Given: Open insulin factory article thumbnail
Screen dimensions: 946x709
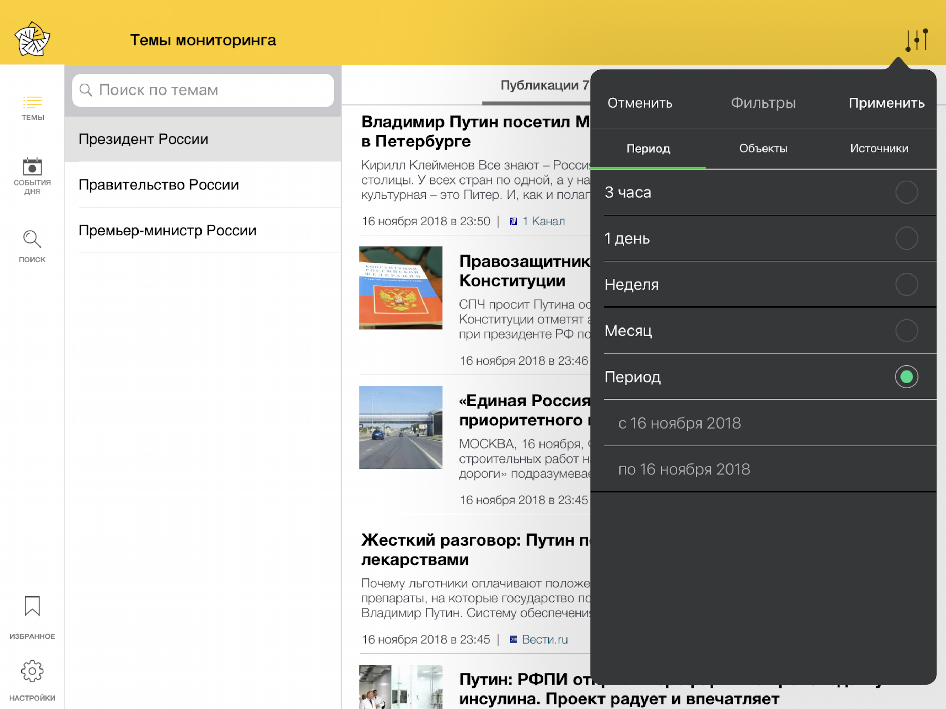Looking at the screenshot, I should pyautogui.click(x=401, y=687).
